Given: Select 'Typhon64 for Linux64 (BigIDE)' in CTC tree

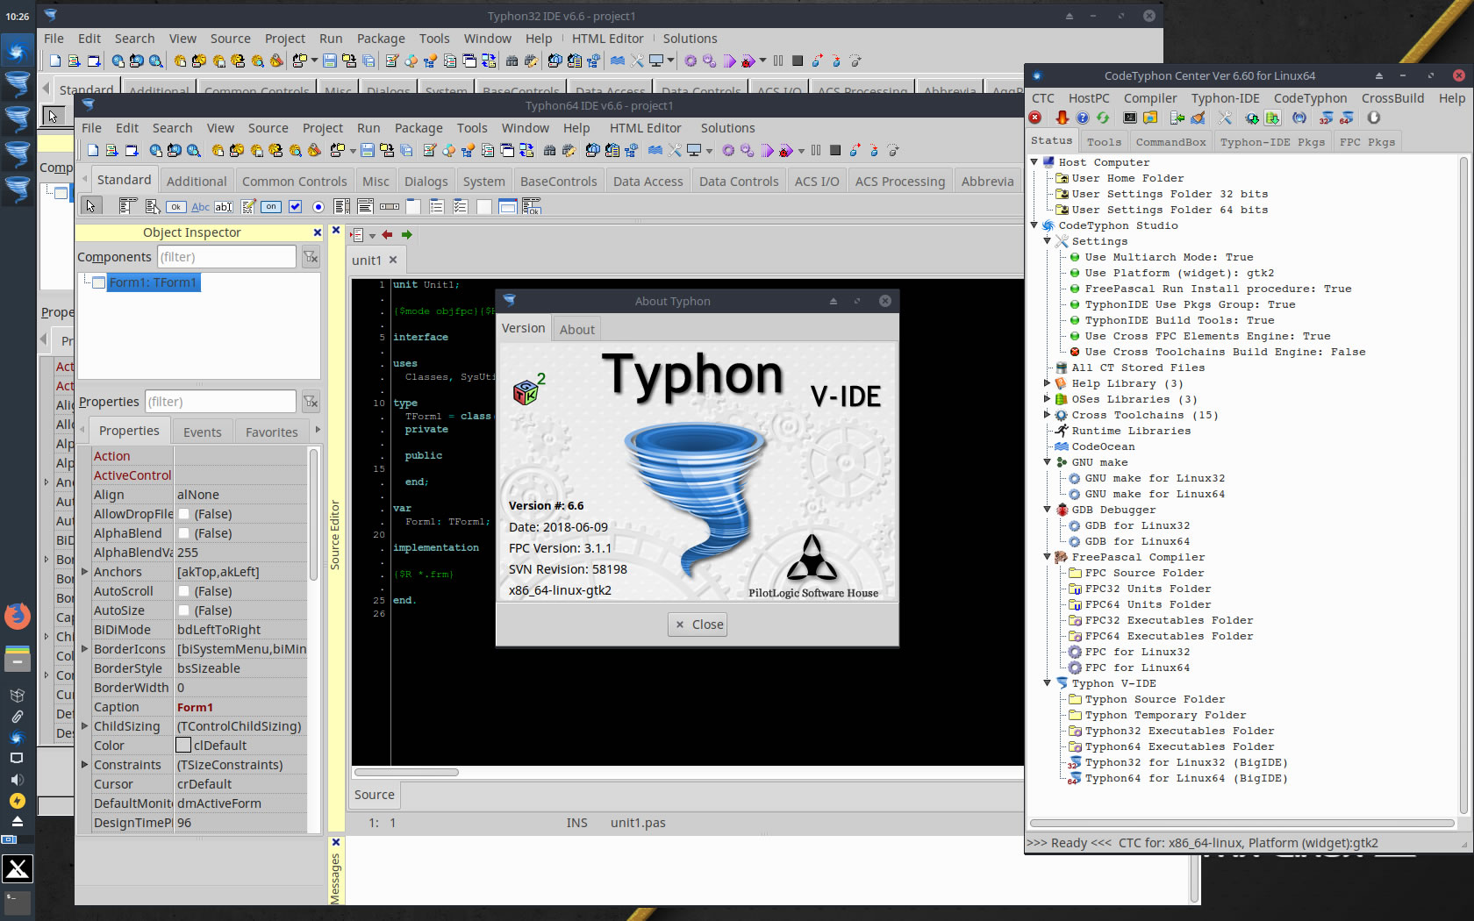Looking at the screenshot, I should (1186, 778).
